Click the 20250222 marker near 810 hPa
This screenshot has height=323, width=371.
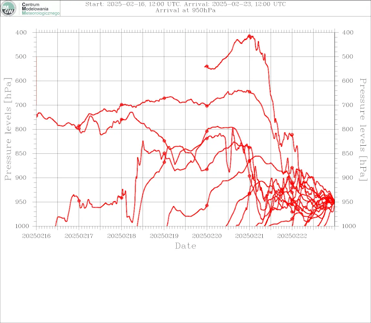[x=292, y=135]
